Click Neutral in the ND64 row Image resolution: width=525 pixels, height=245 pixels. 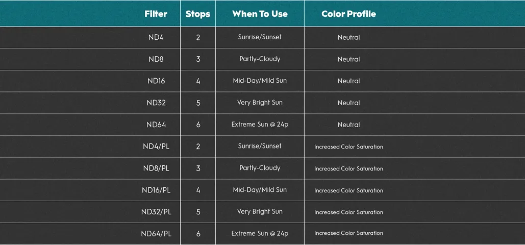click(x=348, y=125)
